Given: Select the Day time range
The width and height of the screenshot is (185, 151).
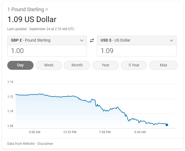Looking at the screenshot, I should point(20,65).
